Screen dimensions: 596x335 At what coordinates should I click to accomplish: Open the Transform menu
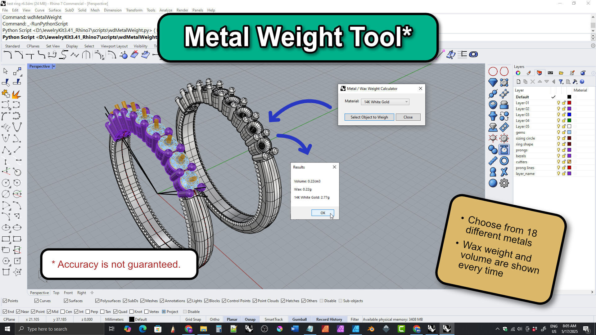point(134,10)
